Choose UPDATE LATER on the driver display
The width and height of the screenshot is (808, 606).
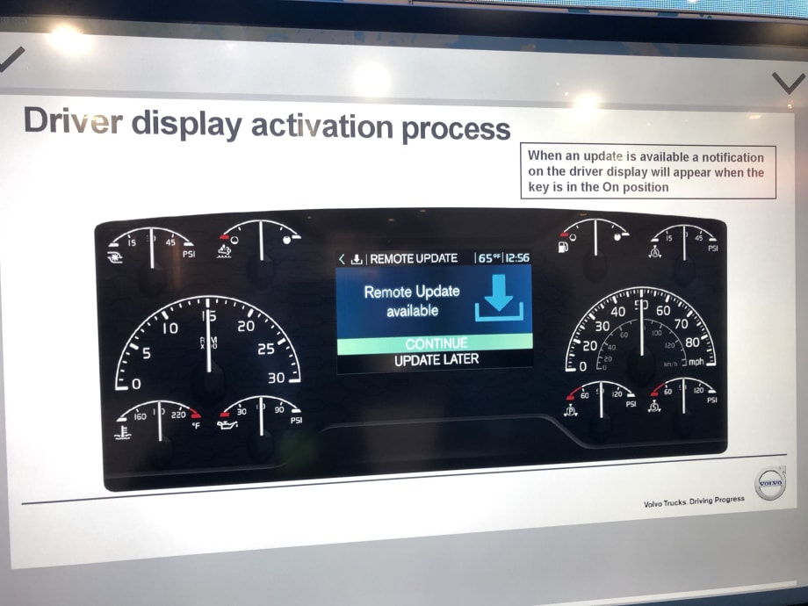point(436,359)
